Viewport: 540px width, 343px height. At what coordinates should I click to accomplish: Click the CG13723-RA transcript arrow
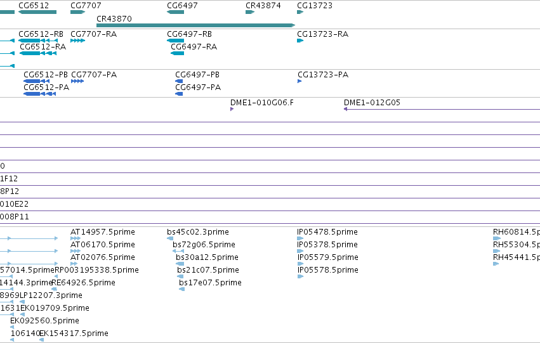tap(300, 41)
